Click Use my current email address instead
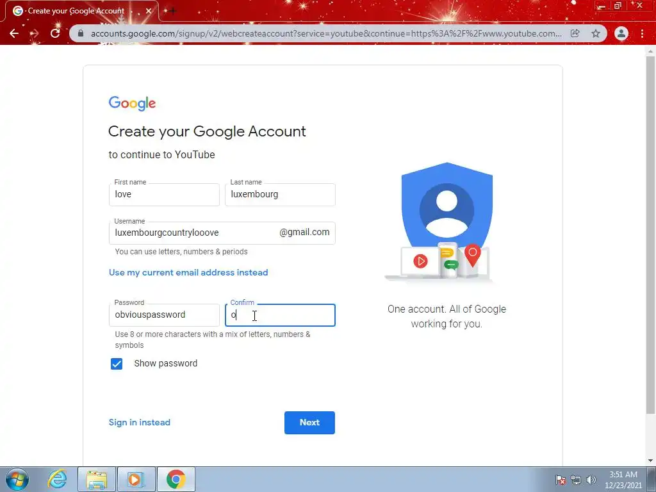 pyautogui.click(x=188, y=272)
